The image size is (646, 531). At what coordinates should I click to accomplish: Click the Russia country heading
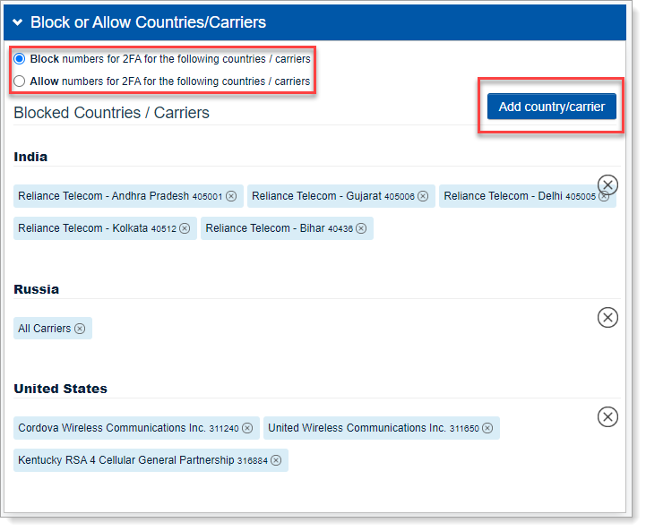[x=36, y=289]
